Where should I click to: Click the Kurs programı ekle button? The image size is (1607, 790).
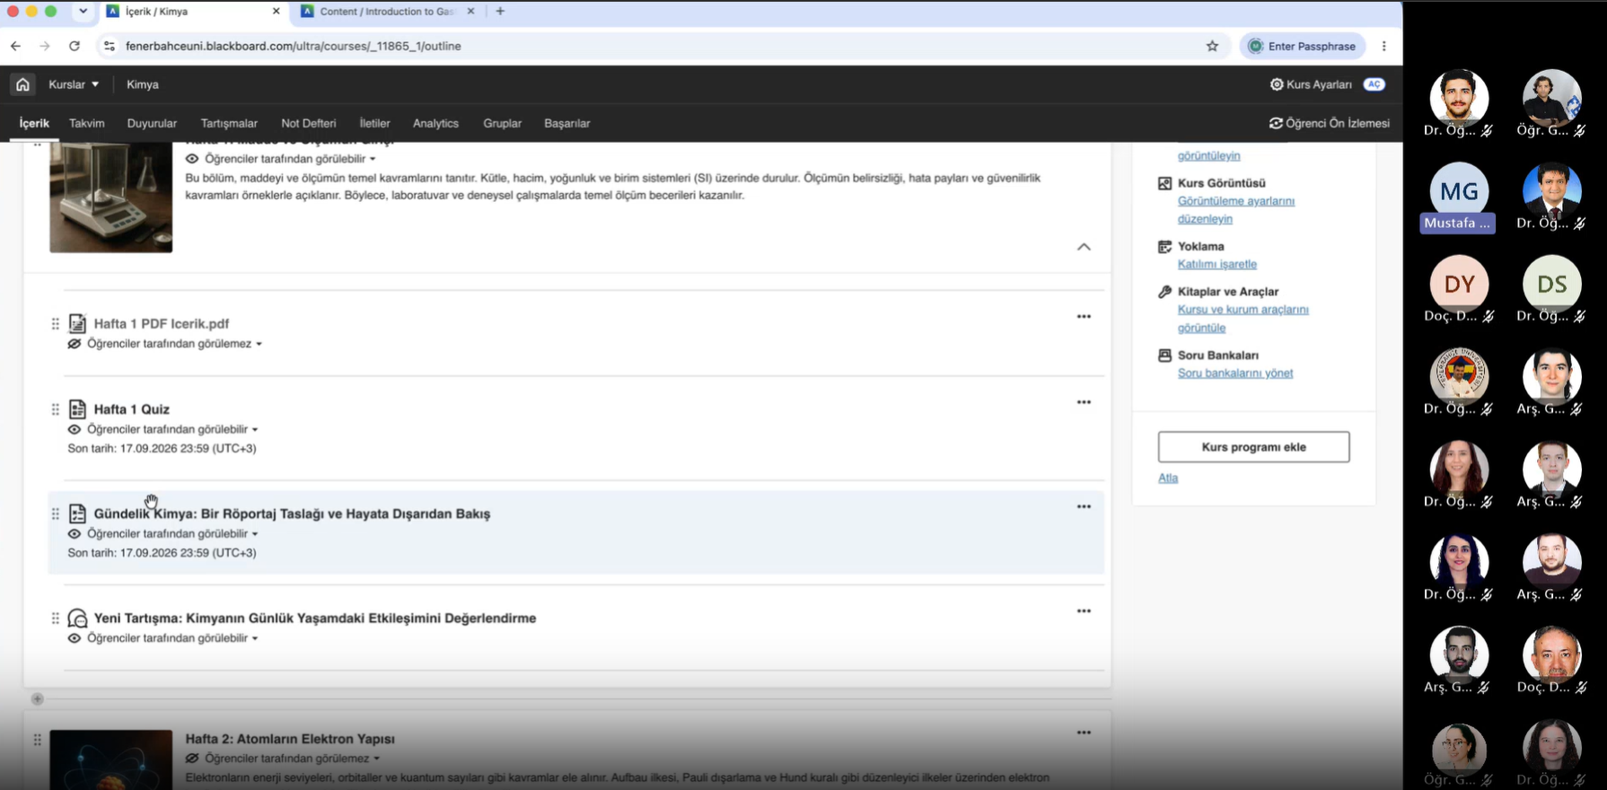1253,447
